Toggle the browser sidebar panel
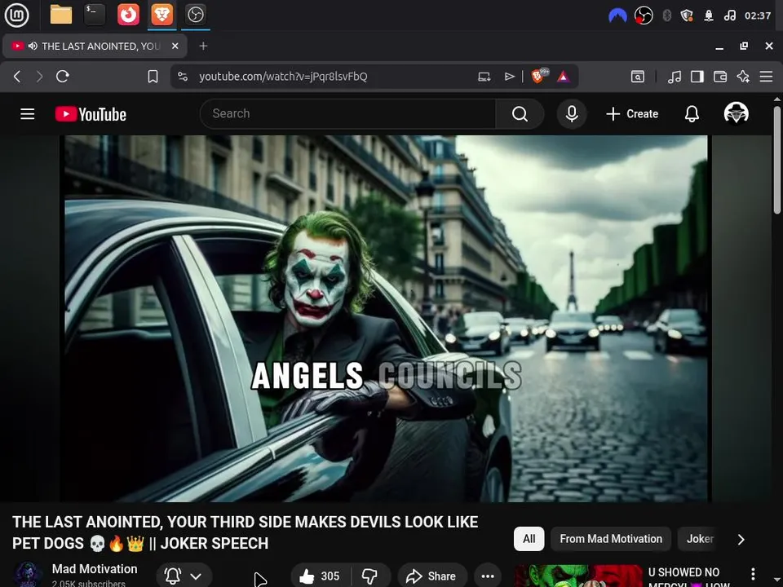 point(697,77)
